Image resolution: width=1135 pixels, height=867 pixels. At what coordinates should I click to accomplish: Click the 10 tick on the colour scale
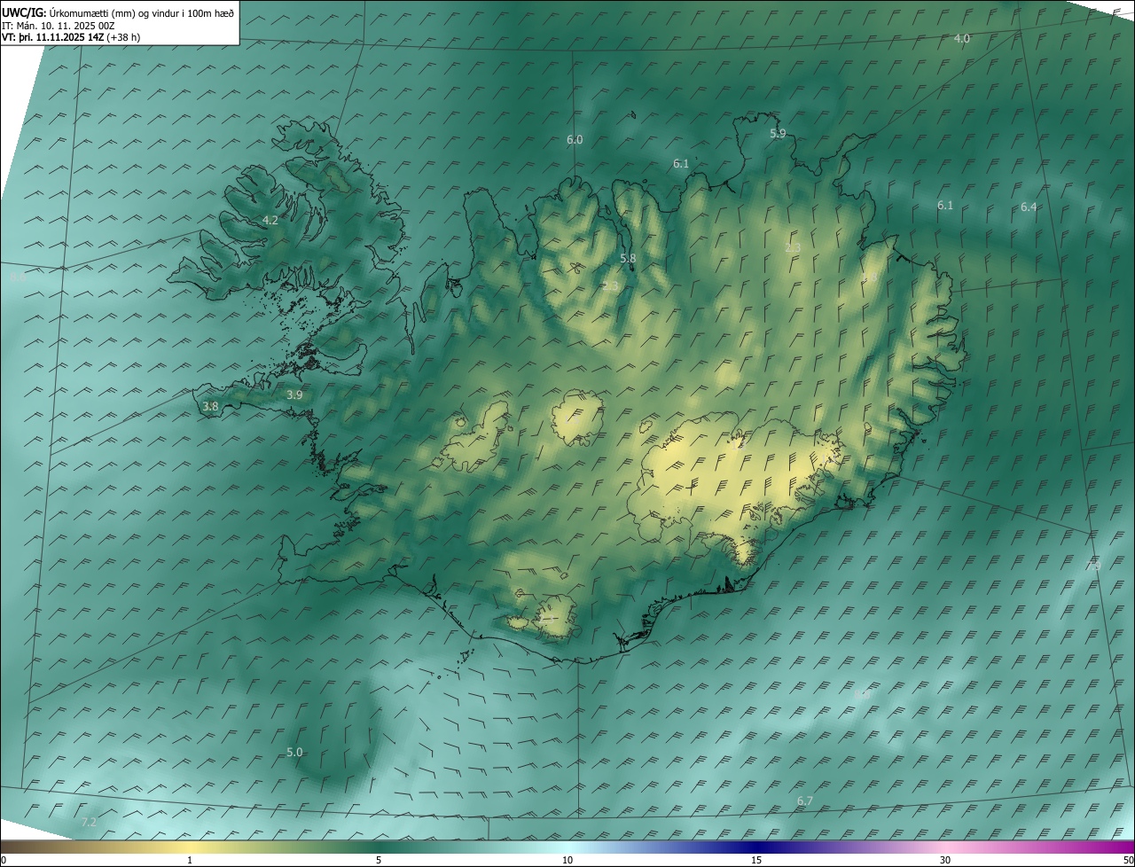(567, 860)
